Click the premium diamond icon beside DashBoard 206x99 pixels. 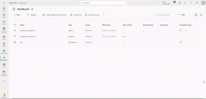click(32, 9)
